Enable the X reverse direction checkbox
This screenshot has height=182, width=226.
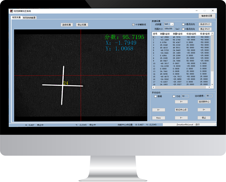(x=183, y=24)
